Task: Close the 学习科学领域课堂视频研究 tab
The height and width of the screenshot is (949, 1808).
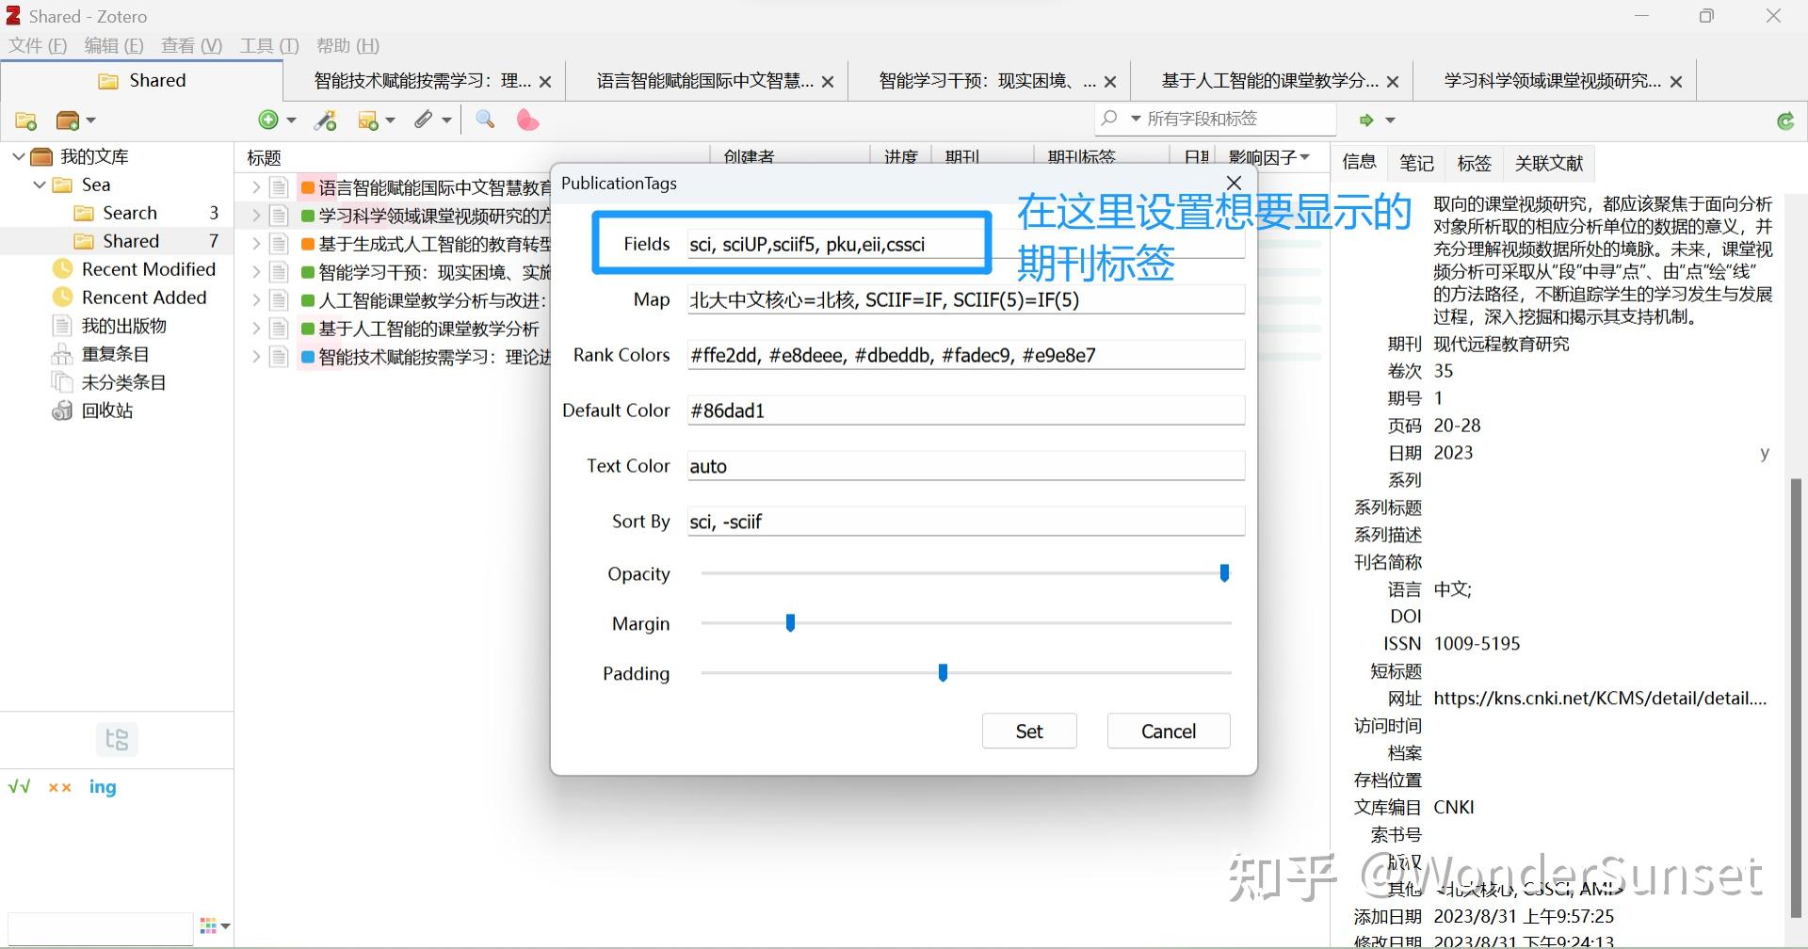Action: tap(1676, 82)
